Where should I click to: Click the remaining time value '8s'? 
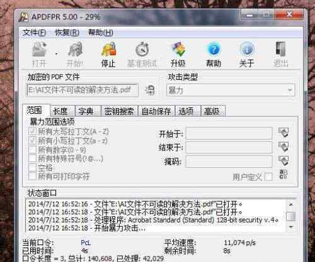[227, 251]
